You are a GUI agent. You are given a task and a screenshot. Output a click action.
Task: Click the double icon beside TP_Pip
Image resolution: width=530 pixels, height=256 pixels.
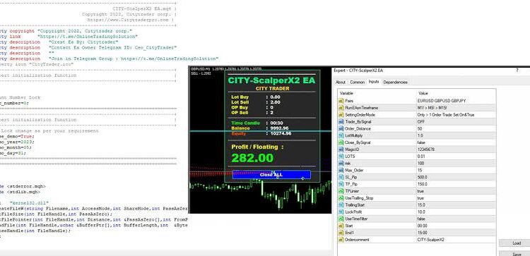pyautogui.click(x=341, y=184)
